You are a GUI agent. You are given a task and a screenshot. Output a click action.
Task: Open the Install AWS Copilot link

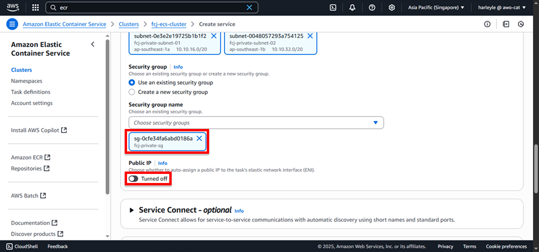click(39, 130)
